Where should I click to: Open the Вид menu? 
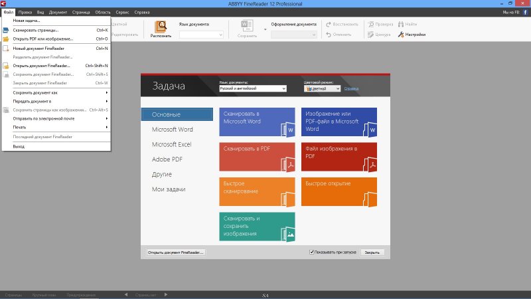point(40,12)
